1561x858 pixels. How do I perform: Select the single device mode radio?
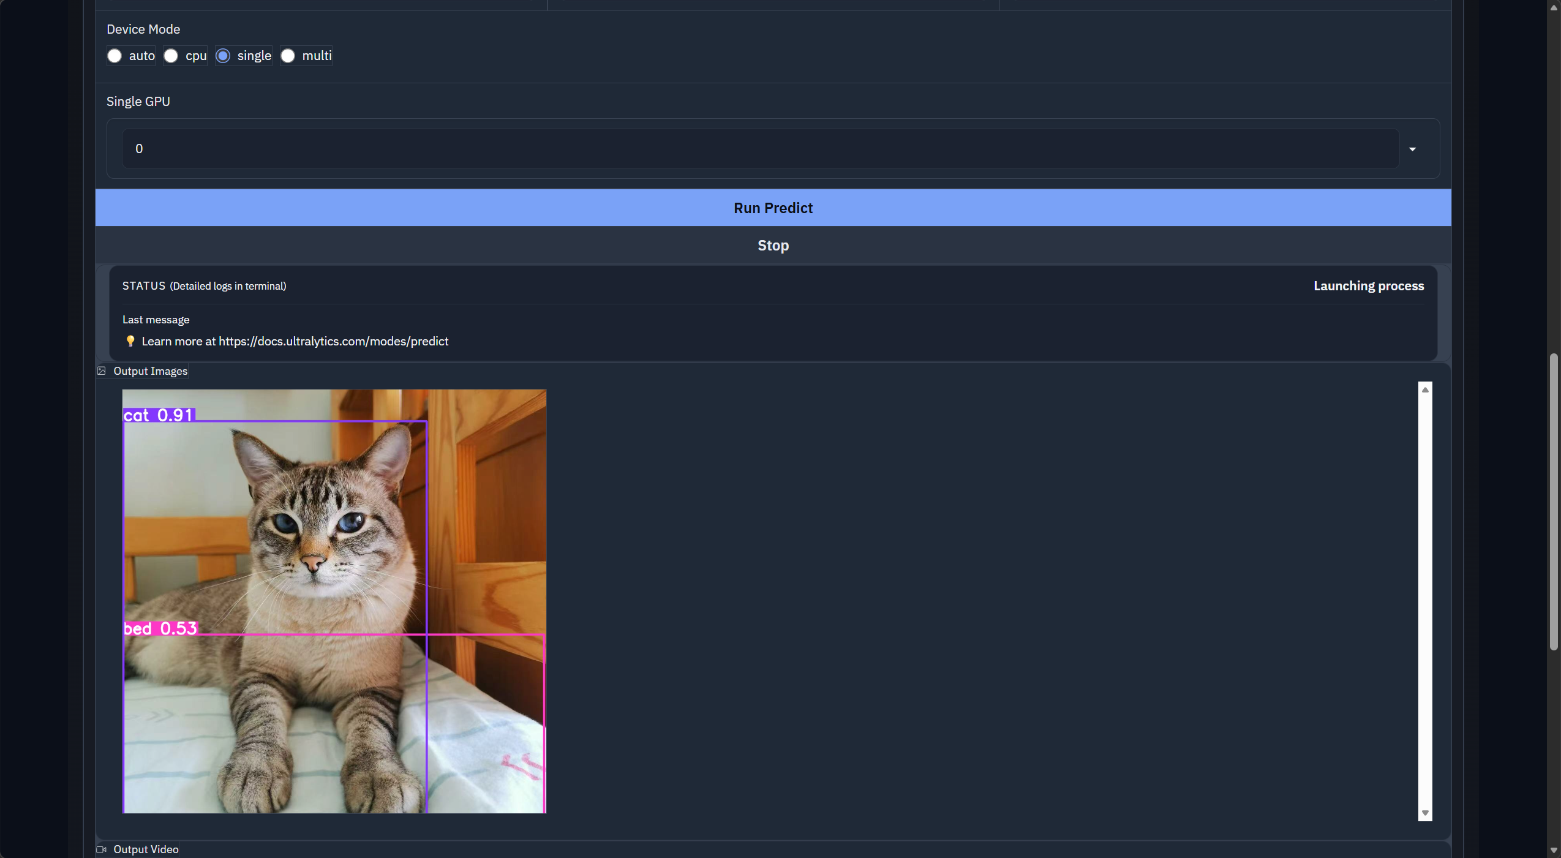click(224, 56)
